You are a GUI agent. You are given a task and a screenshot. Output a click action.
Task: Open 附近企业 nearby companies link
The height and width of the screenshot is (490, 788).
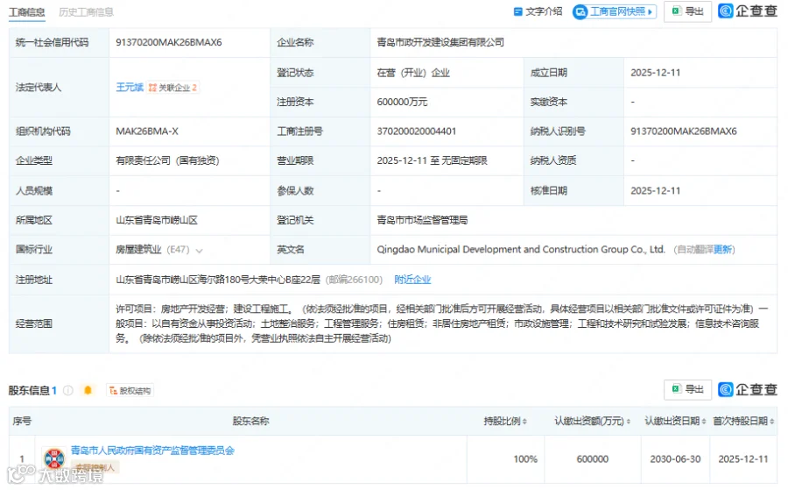click(x=412, y=280)
